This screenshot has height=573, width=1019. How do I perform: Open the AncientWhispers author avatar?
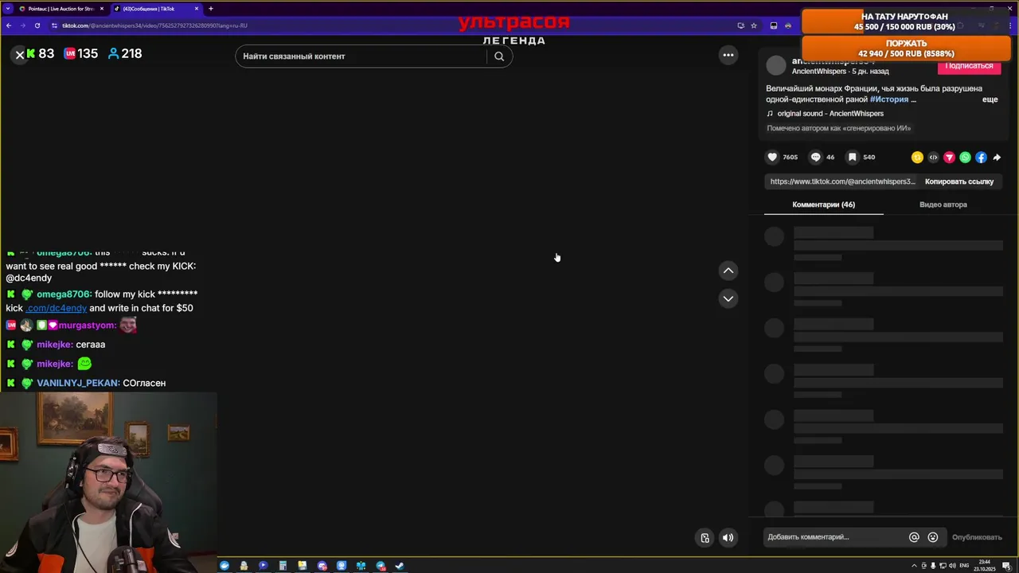(776, 65)
